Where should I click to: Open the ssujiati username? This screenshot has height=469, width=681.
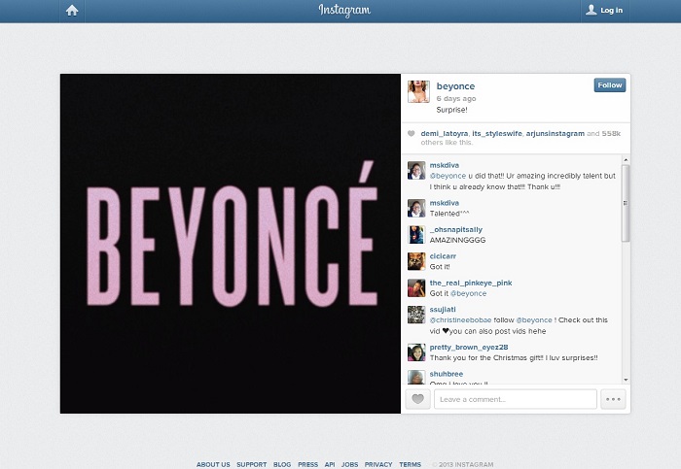coord(443,310)
